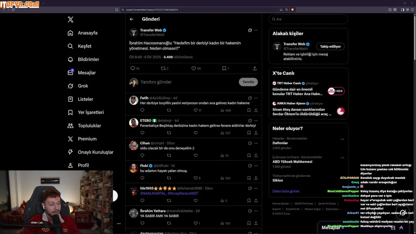Open the ANKA Haber Ajansı live item
This screenshot has width=416, height=234.
click(308, 109)
